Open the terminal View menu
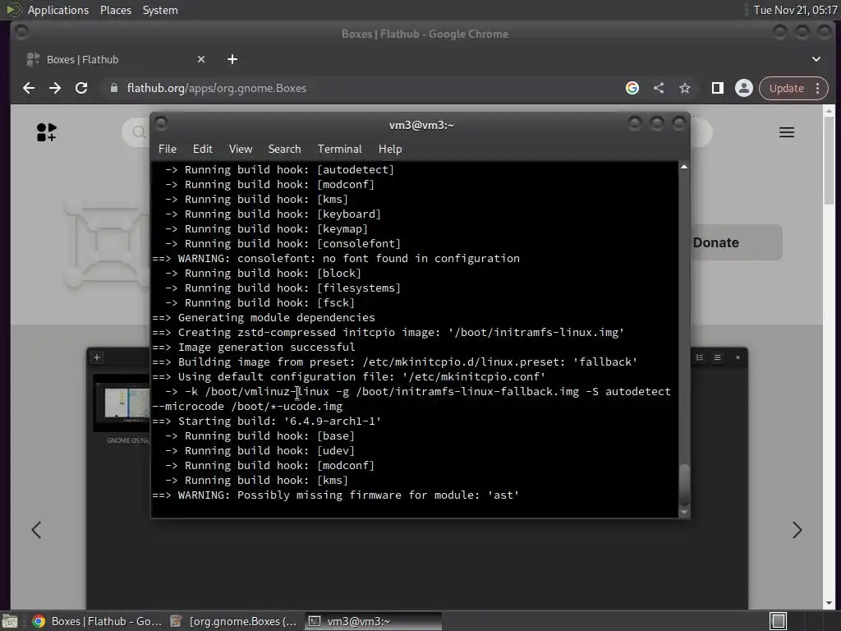 click(241, 150)
